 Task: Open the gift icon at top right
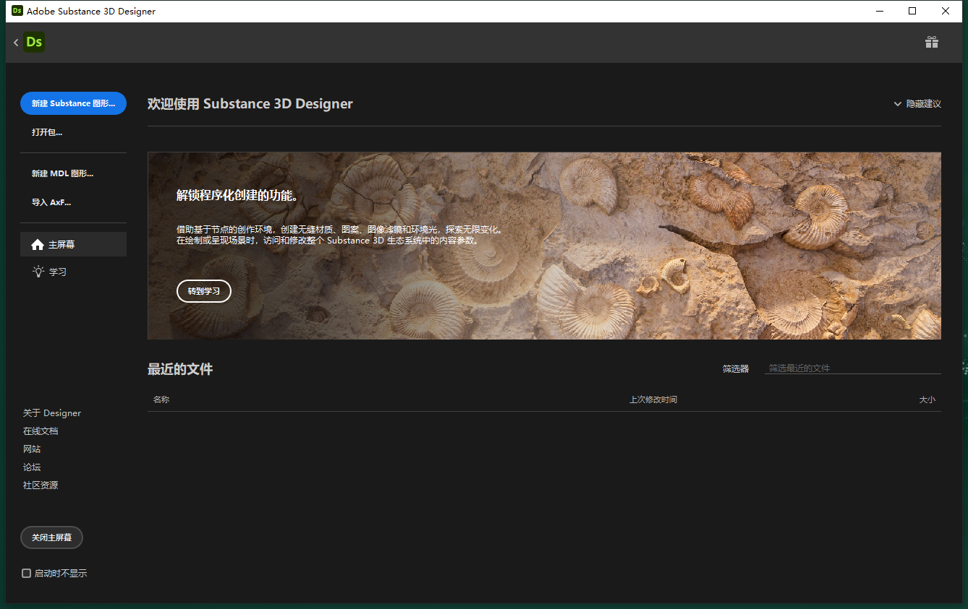(x=932, y=42)
